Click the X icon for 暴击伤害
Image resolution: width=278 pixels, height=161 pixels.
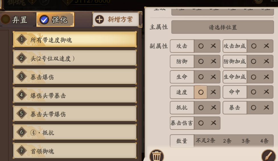213,123
